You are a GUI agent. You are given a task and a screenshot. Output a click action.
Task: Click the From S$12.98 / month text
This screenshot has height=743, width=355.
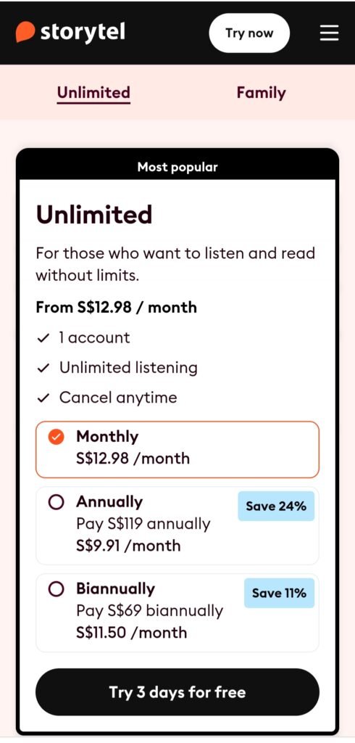(116, 308)
